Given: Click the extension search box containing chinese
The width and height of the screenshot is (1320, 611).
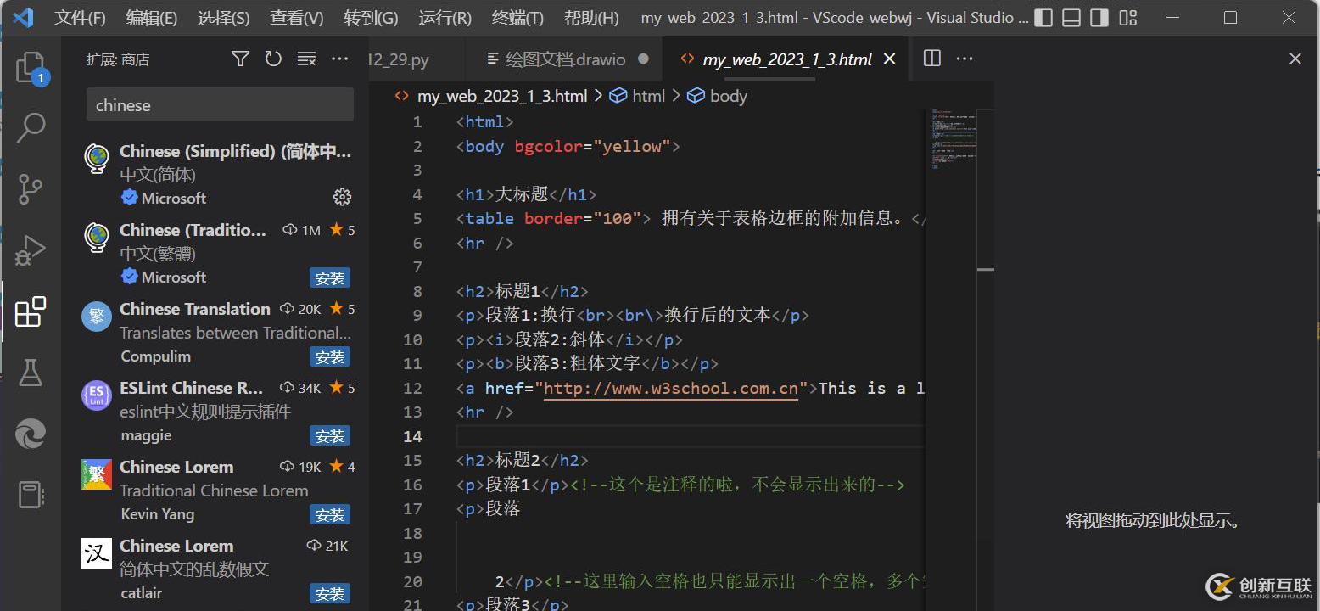Looking at the screenshot, I should 220,104.
